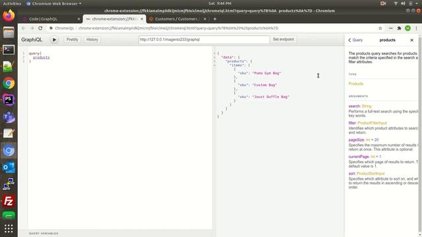This screenshot has width=422, height=237.
Task: Collapse the "products" object fold arrow
Action: click(214, 61)
